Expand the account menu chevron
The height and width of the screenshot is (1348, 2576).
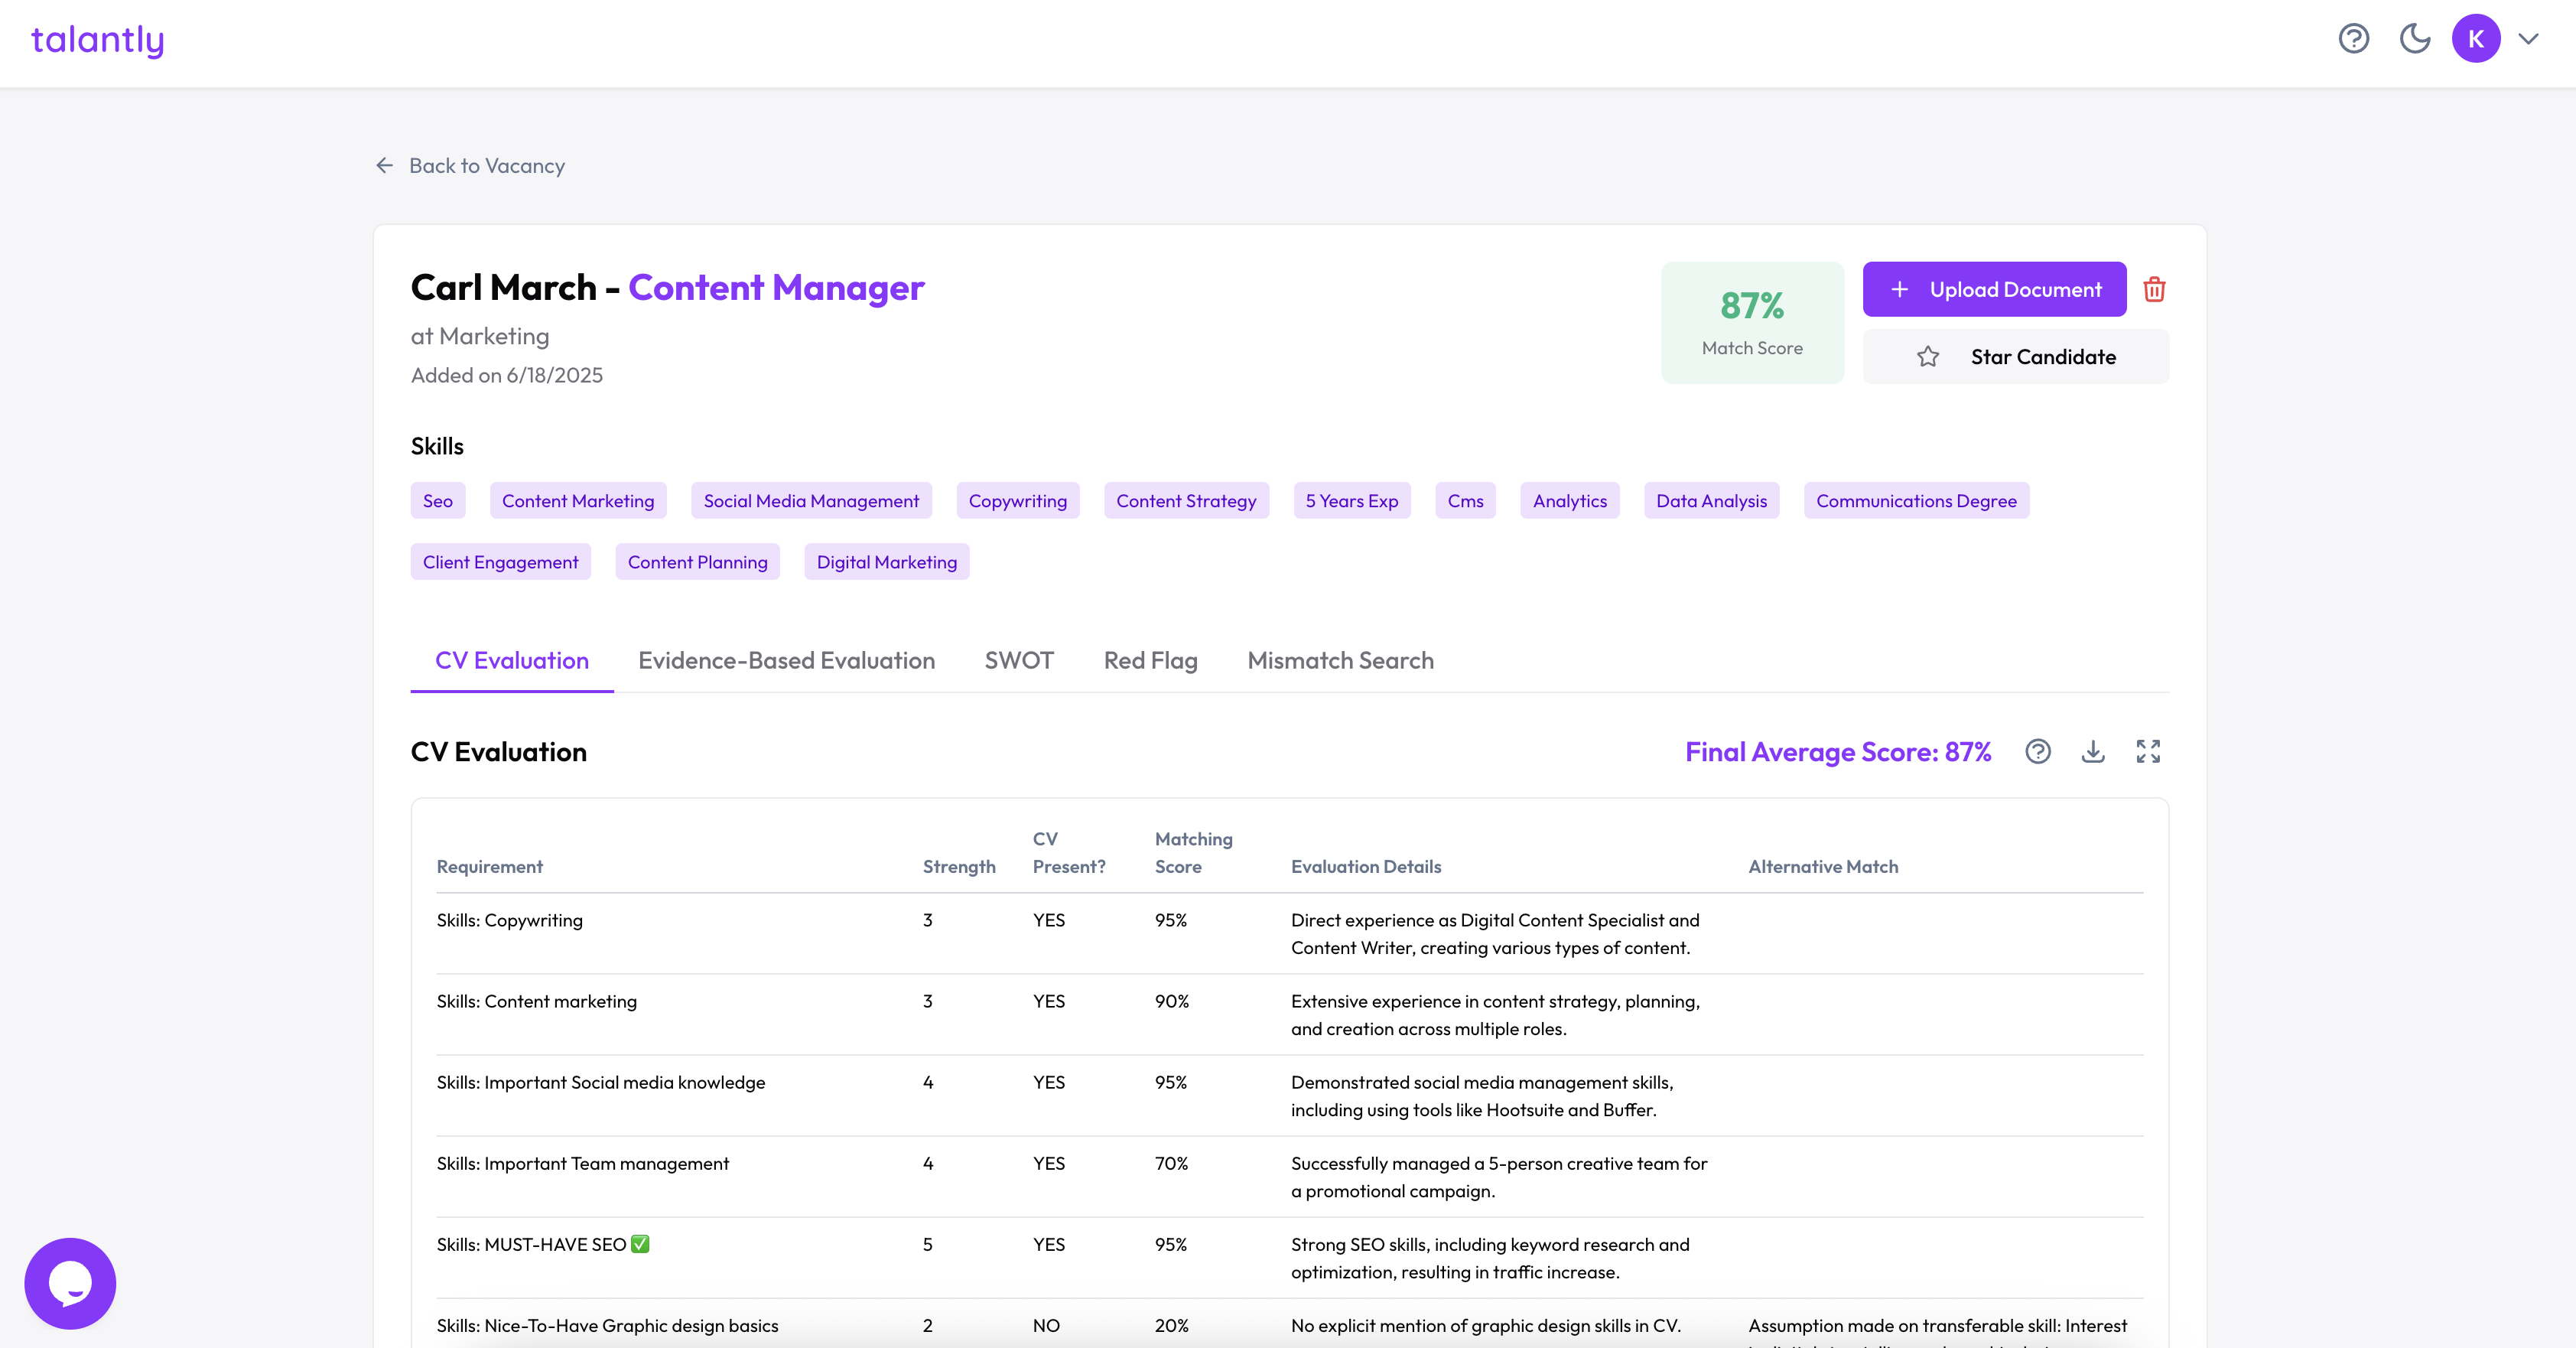[x=2529, y=39]
